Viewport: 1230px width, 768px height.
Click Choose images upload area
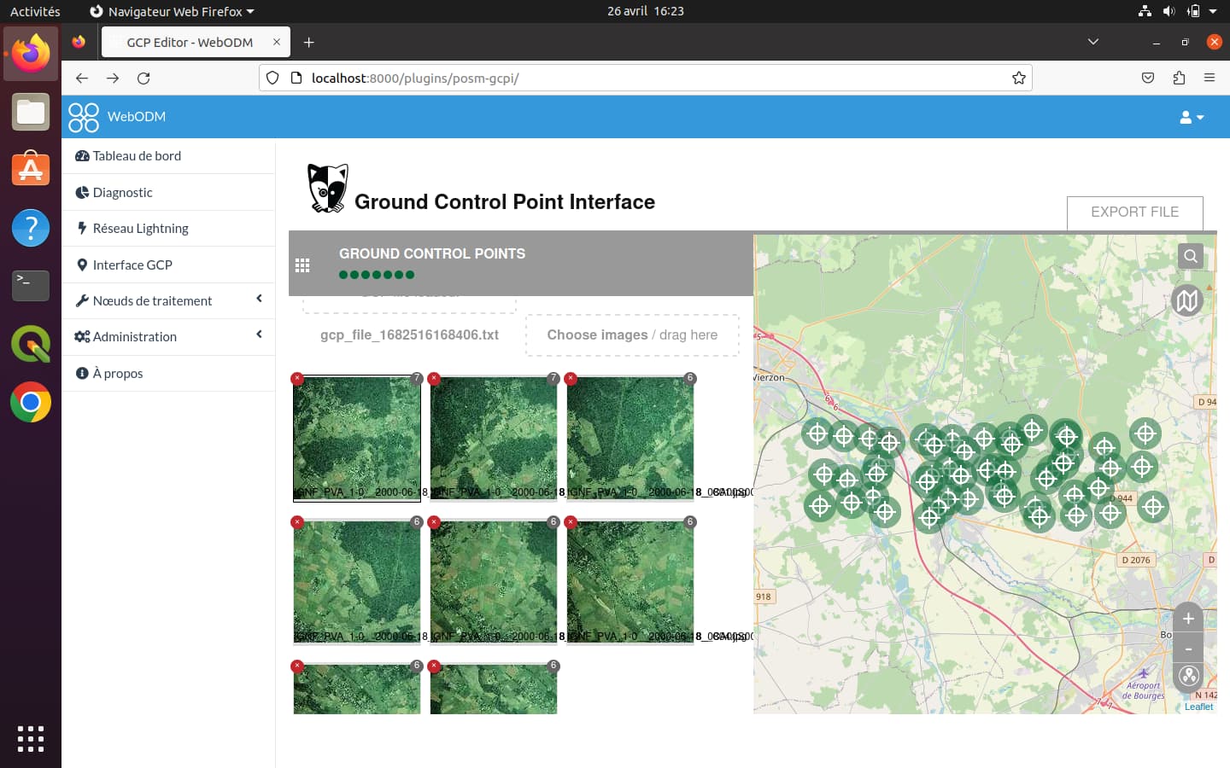pos(632,335)
